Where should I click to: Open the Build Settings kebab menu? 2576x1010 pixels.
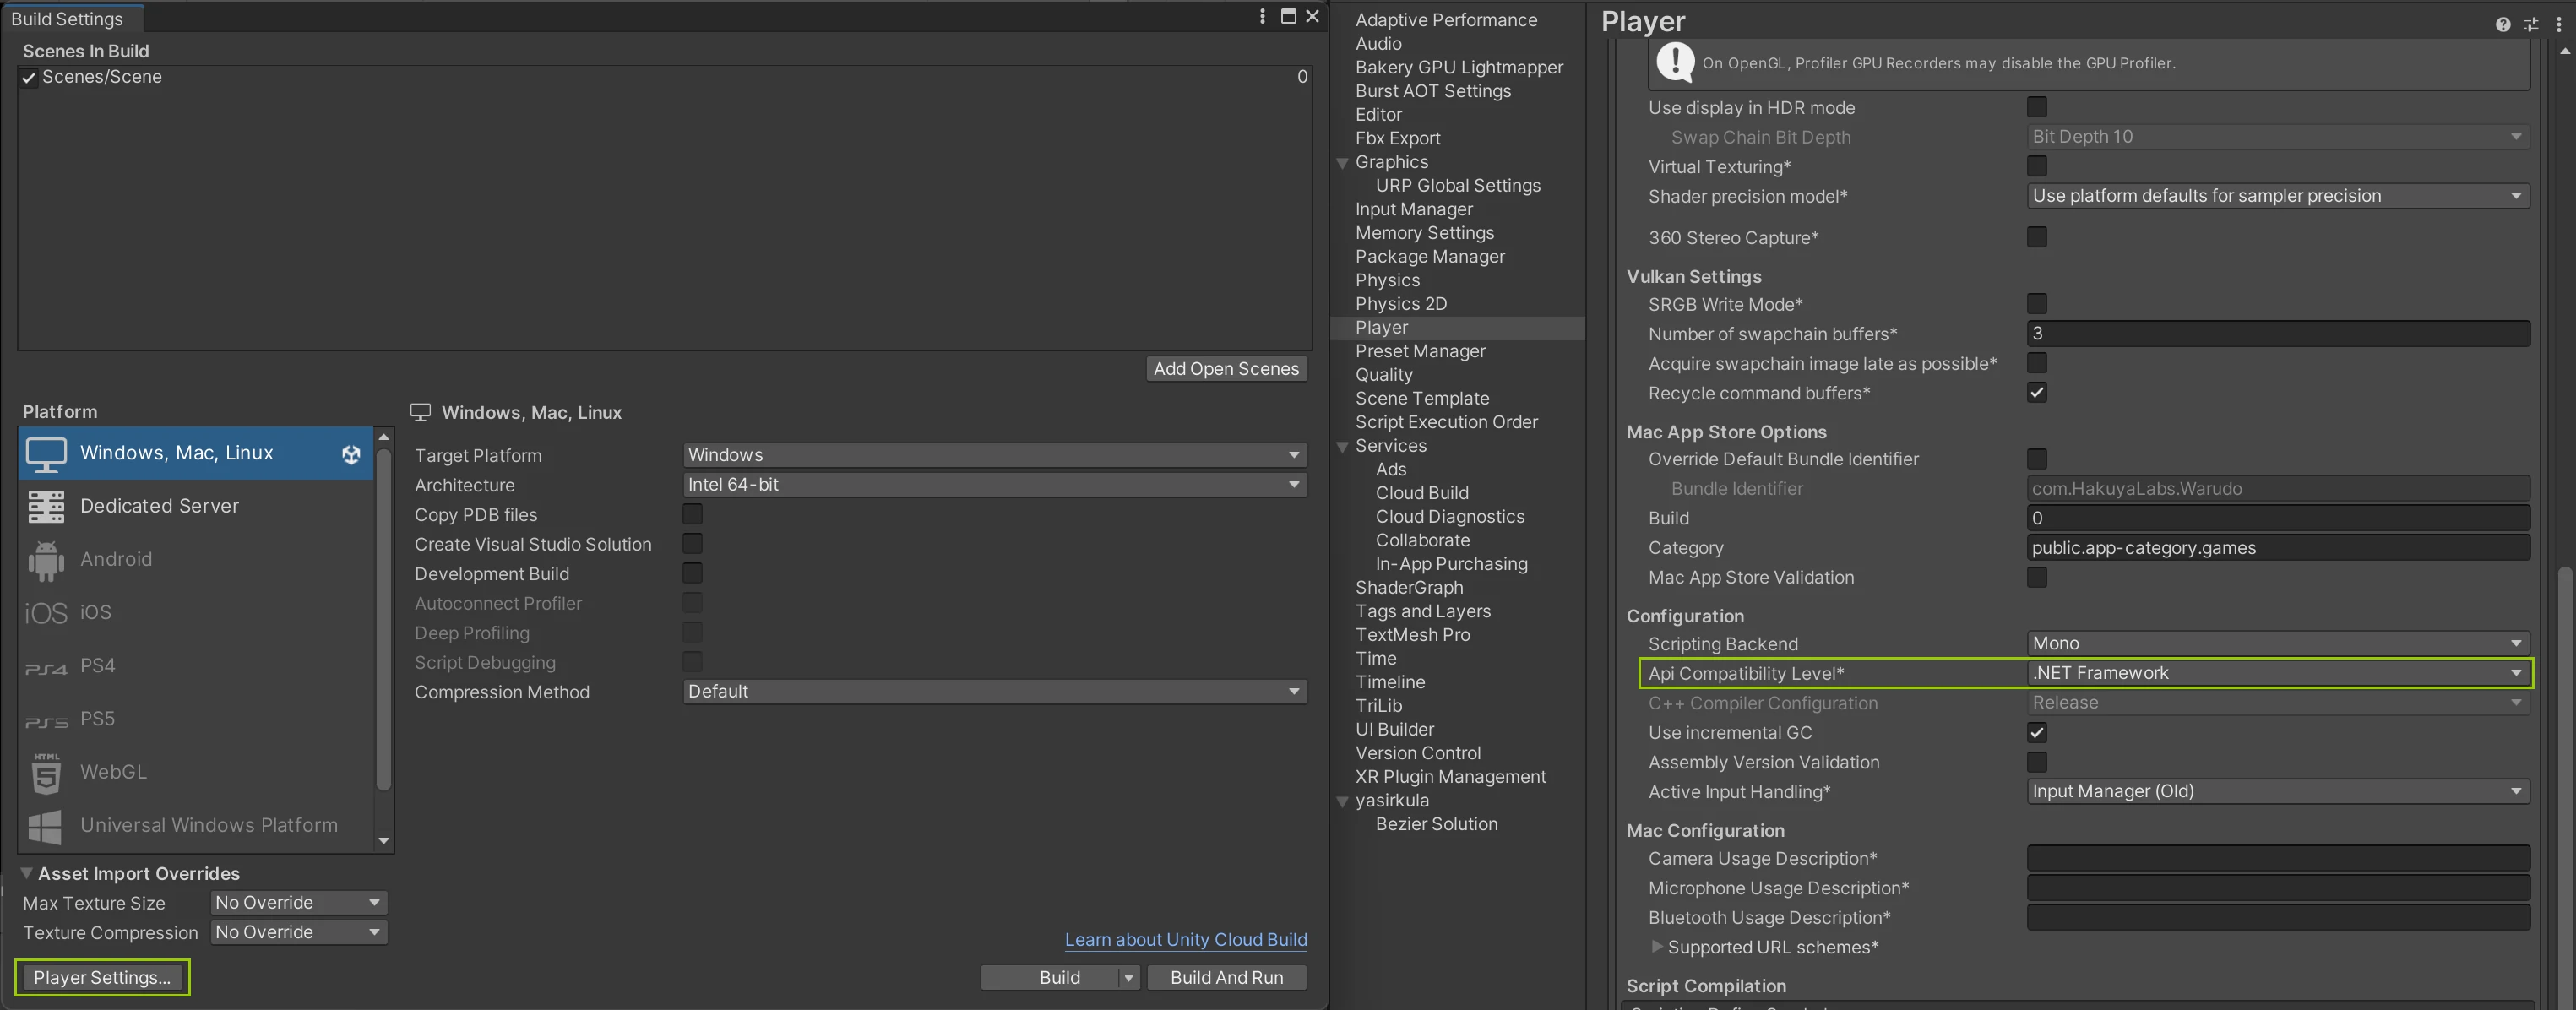point(1262,16)
